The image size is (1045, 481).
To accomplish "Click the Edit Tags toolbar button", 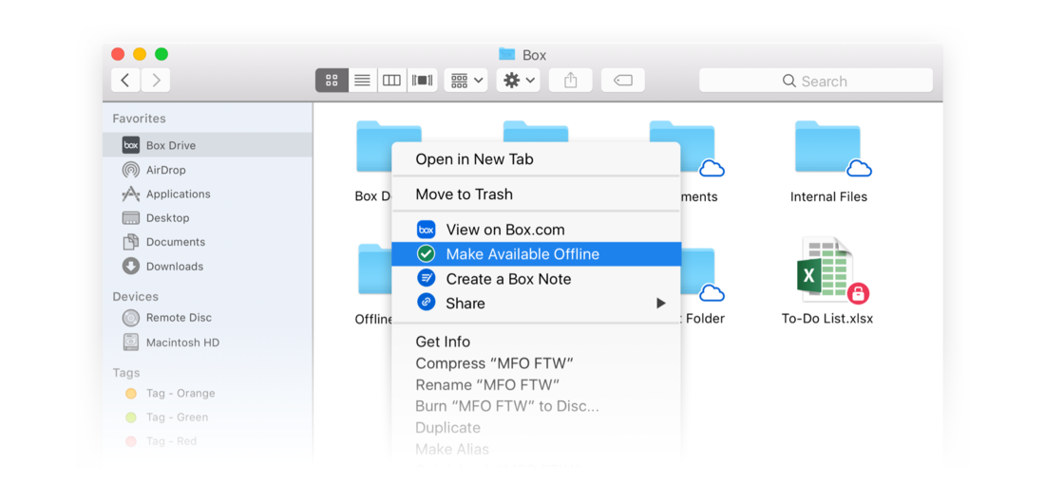I will 623,81.
